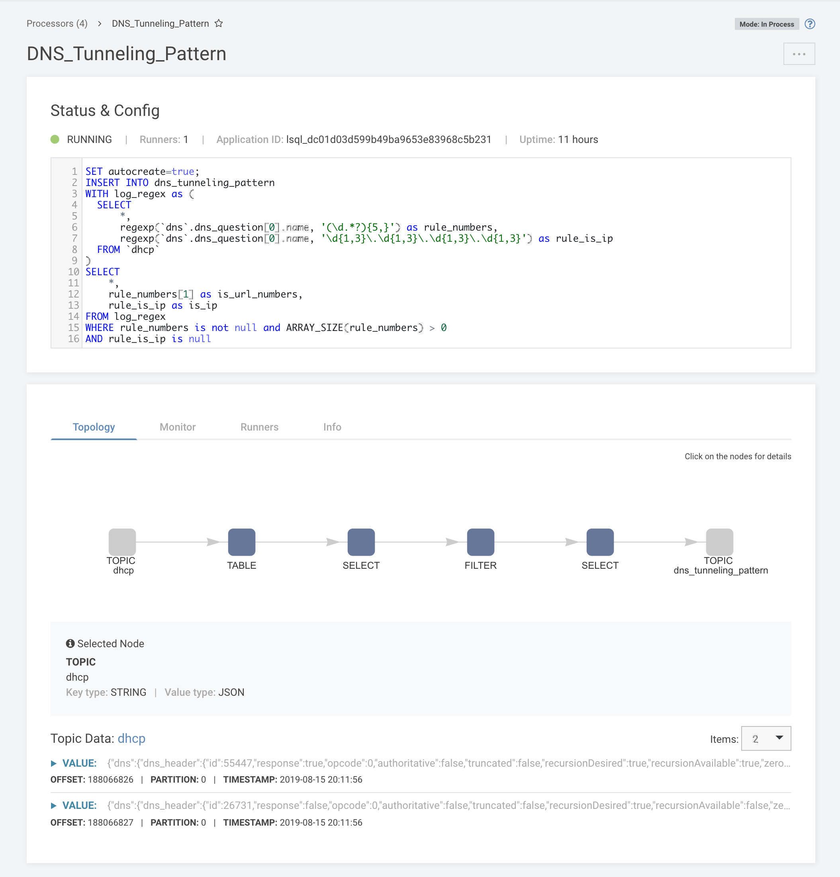Image resolution: width=840 pixels, height=877 pixels.
Task: Open the Runners tab
Action: click(x=259, y=427)
